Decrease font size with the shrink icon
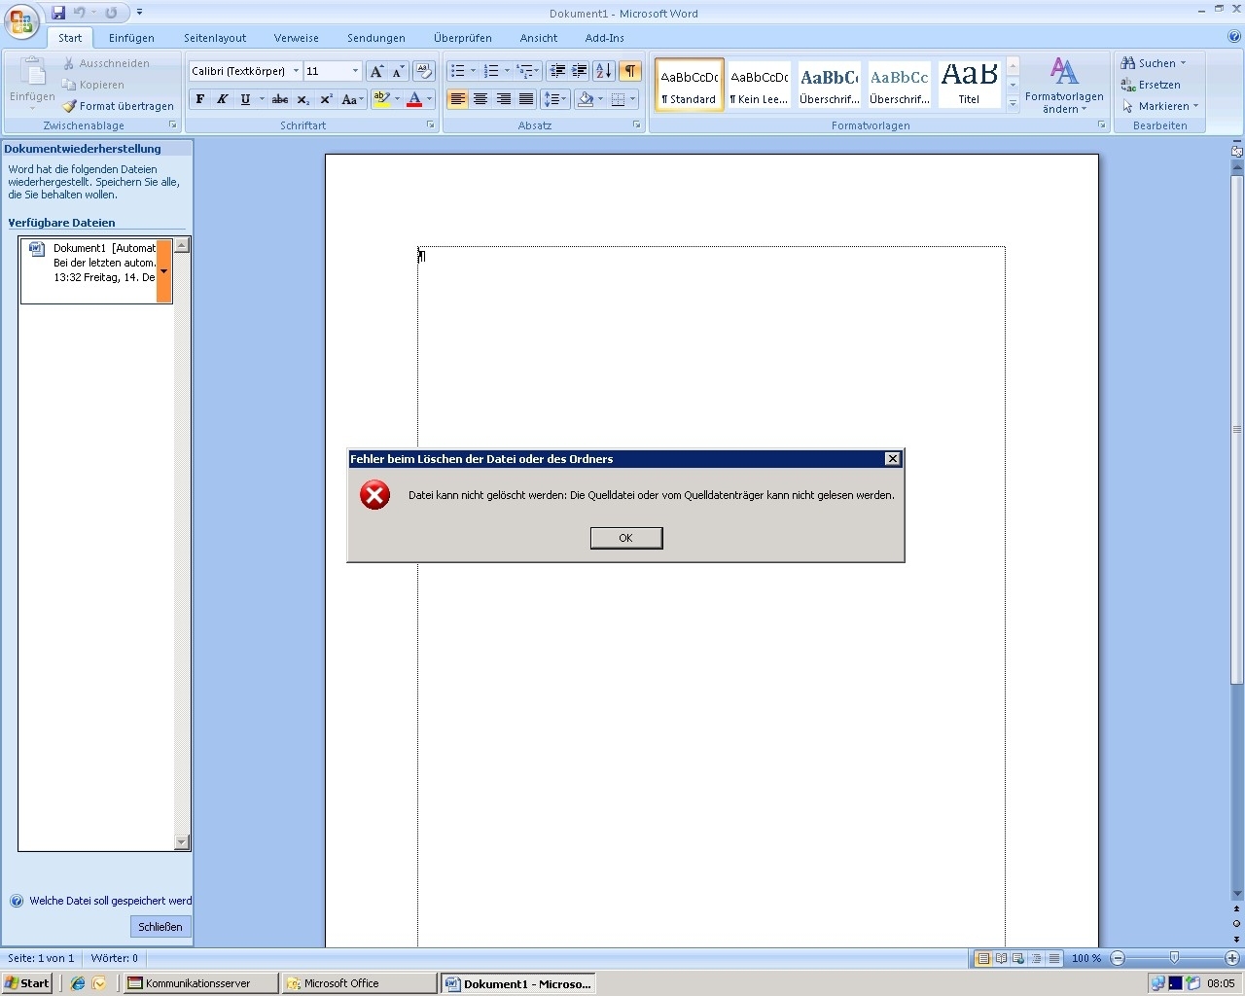 tap(398, 71)
